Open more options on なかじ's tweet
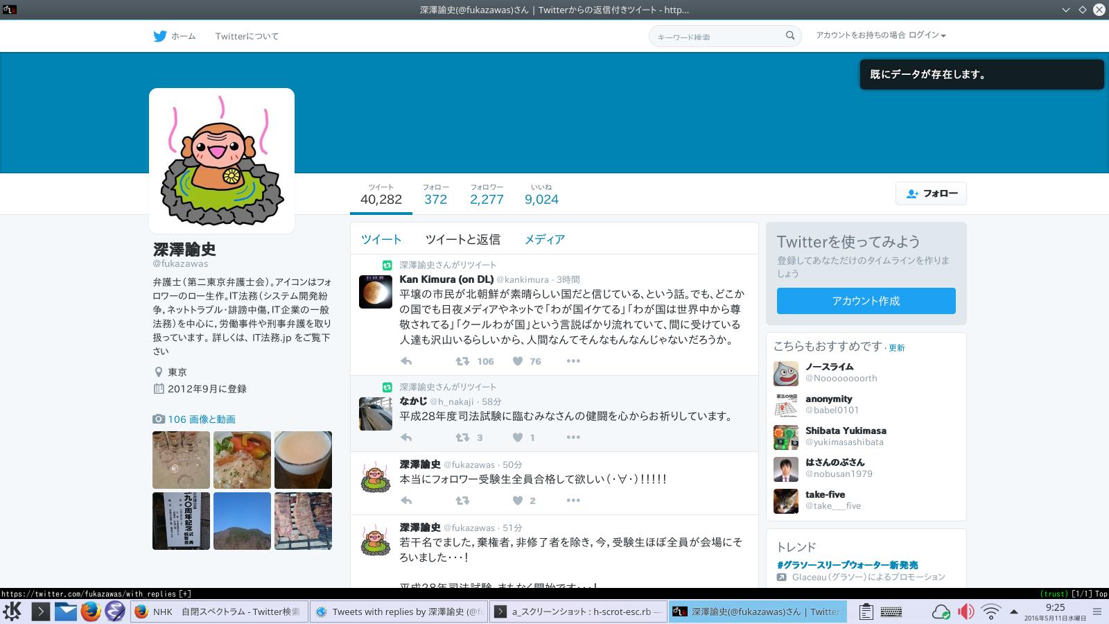1109x624 pixels. [573, 437]
